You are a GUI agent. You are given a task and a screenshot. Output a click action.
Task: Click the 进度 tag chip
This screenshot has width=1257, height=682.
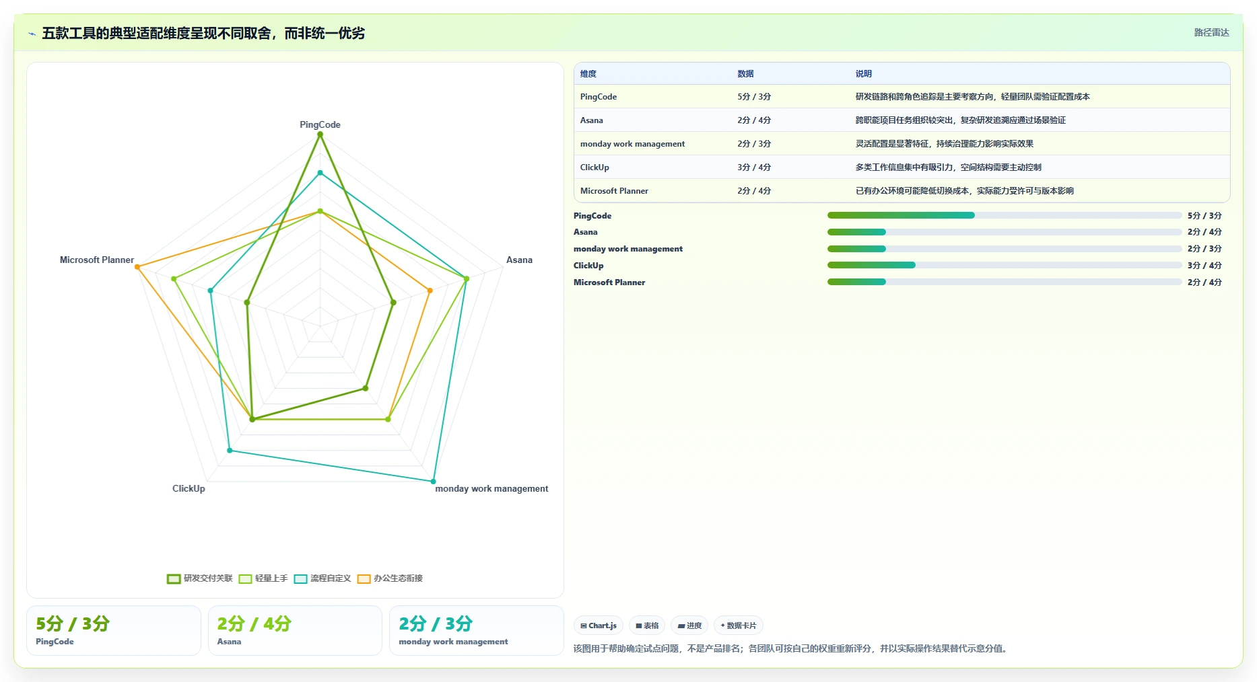click(689, 626)
